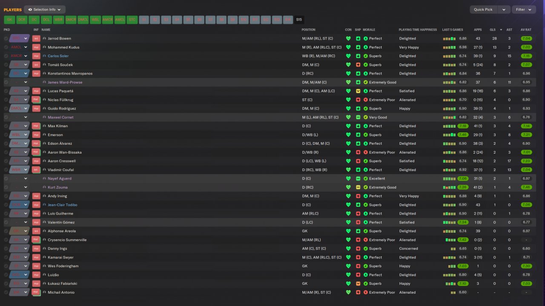Open Nayef Aguerd's picked position dropdown
The width and height of the screenshot is (545, 306).
pos(20,178)
